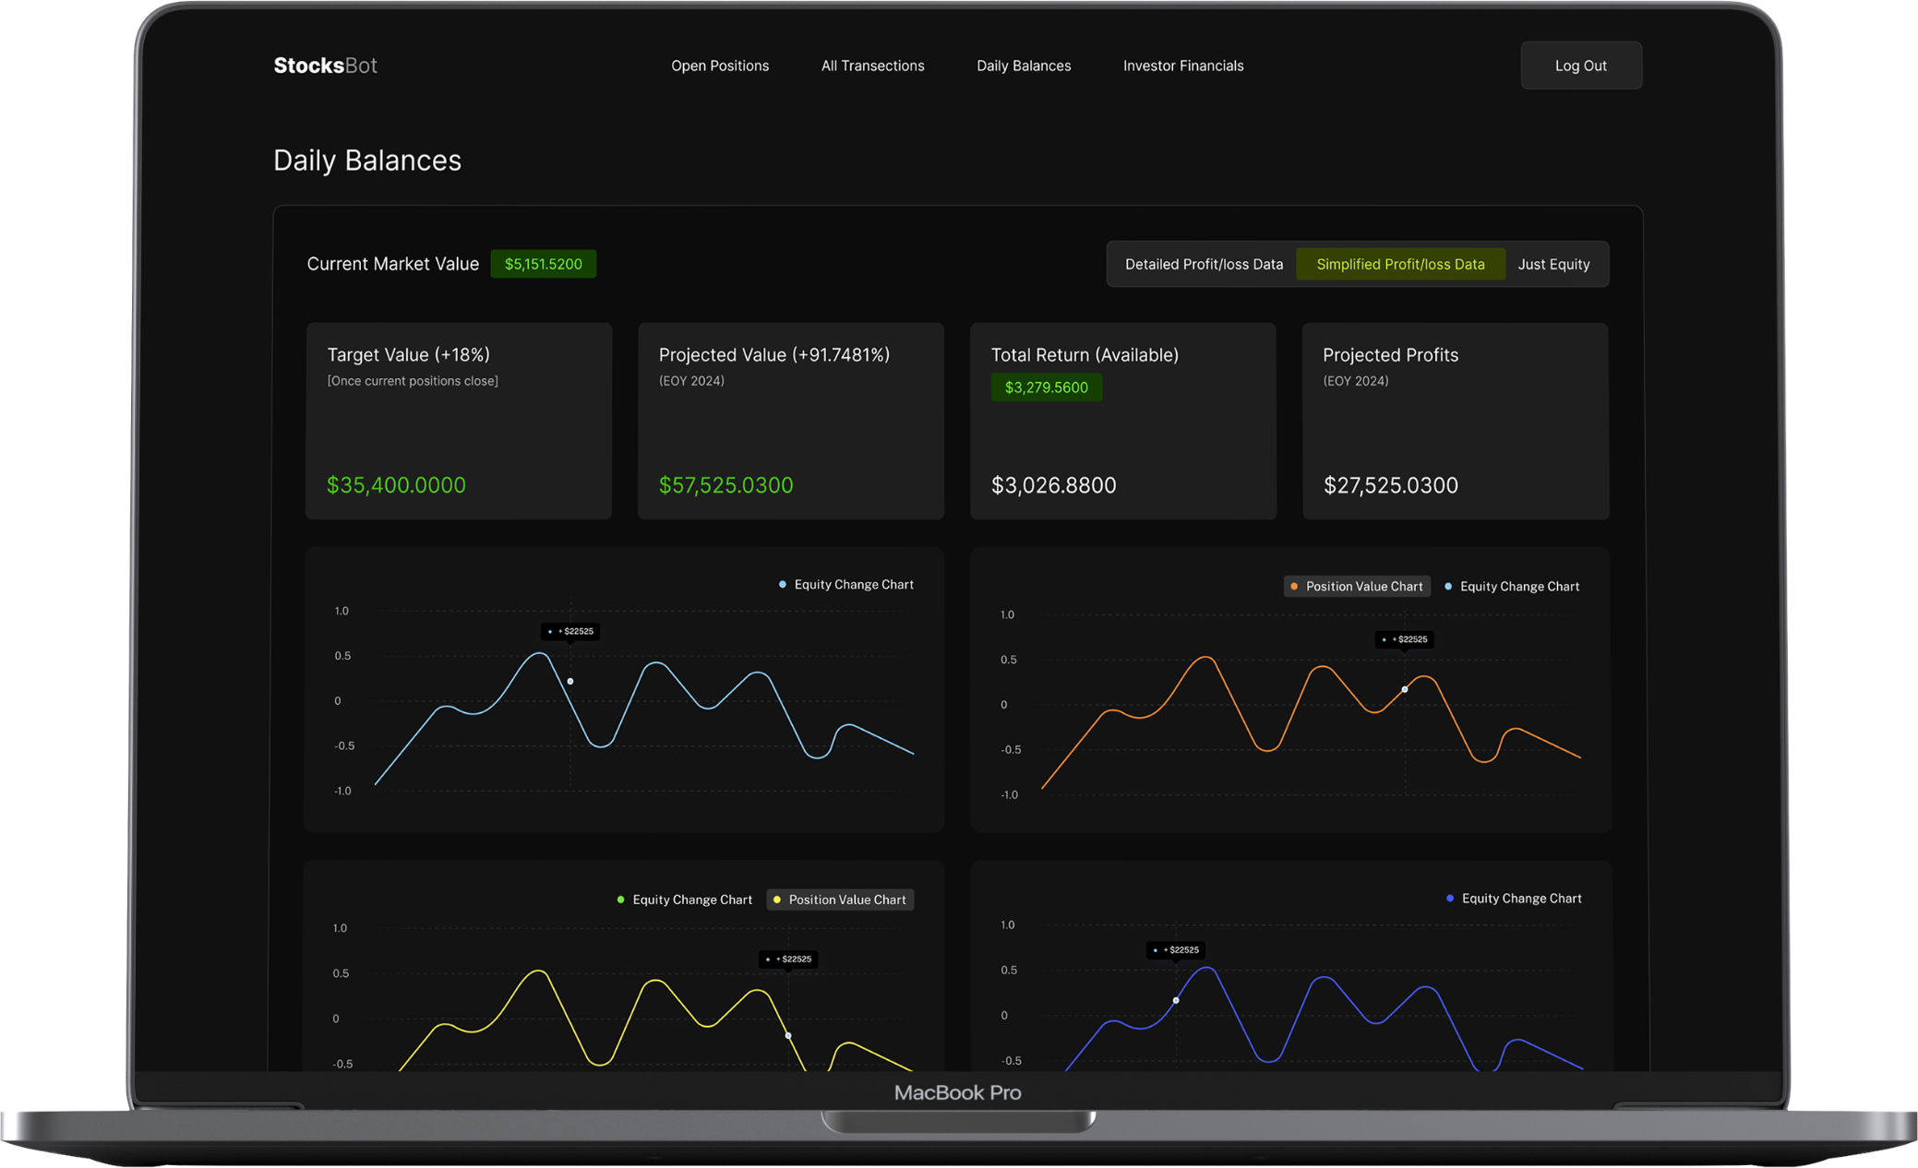Screen dimensions: 1918x1168
Task: Toggle the yellow Position Value Chart legend
Action: click(x=839, y=900)
